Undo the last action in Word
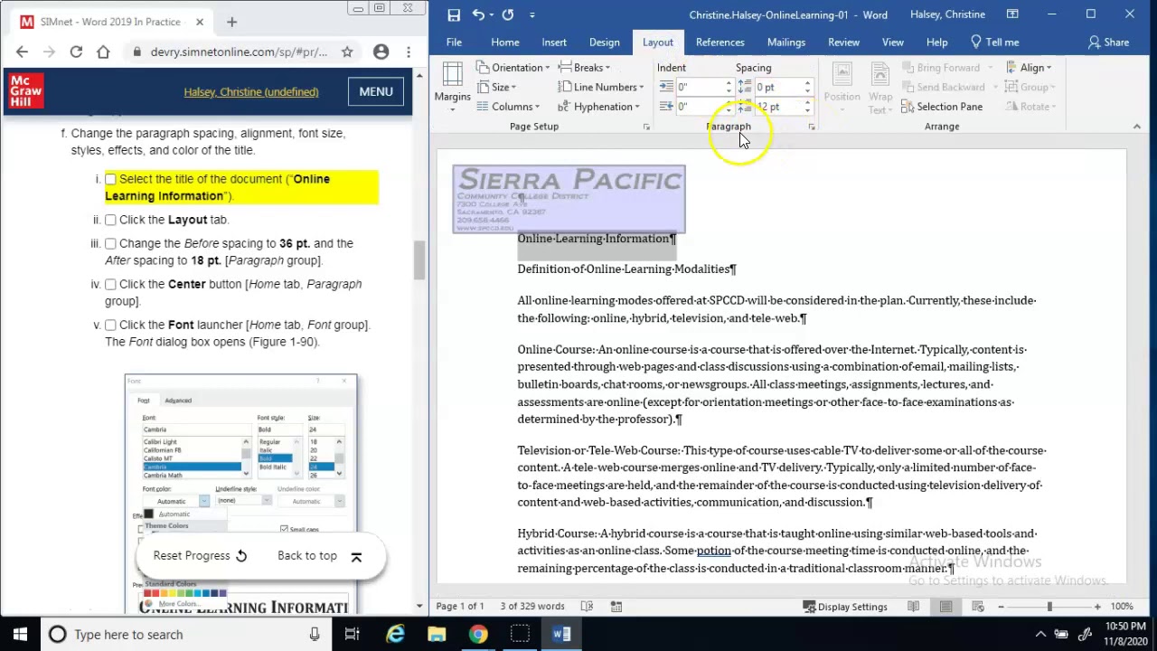 478,14
